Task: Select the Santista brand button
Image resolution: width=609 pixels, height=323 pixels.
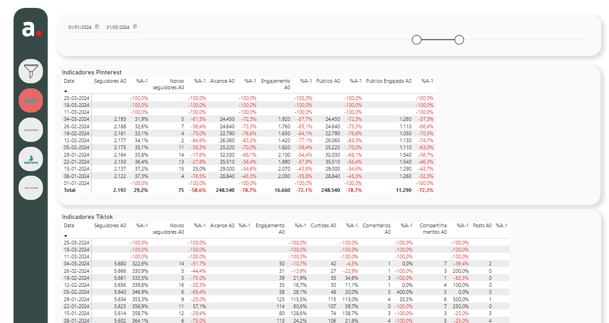Action: [31, 159]
